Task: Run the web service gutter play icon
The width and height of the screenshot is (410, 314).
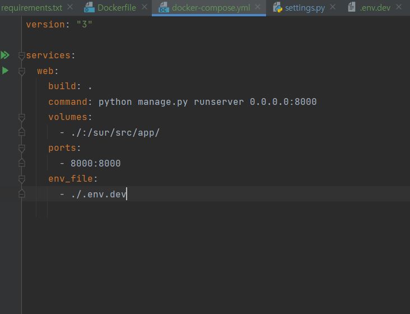Action: coord(5,71)
